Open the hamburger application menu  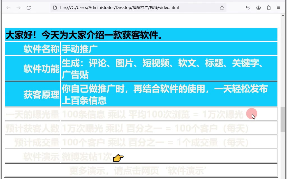279,8
